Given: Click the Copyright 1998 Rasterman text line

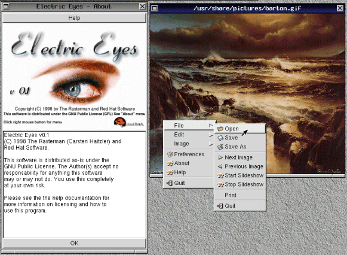Looking at the screenshot, I should click(75, 109).
